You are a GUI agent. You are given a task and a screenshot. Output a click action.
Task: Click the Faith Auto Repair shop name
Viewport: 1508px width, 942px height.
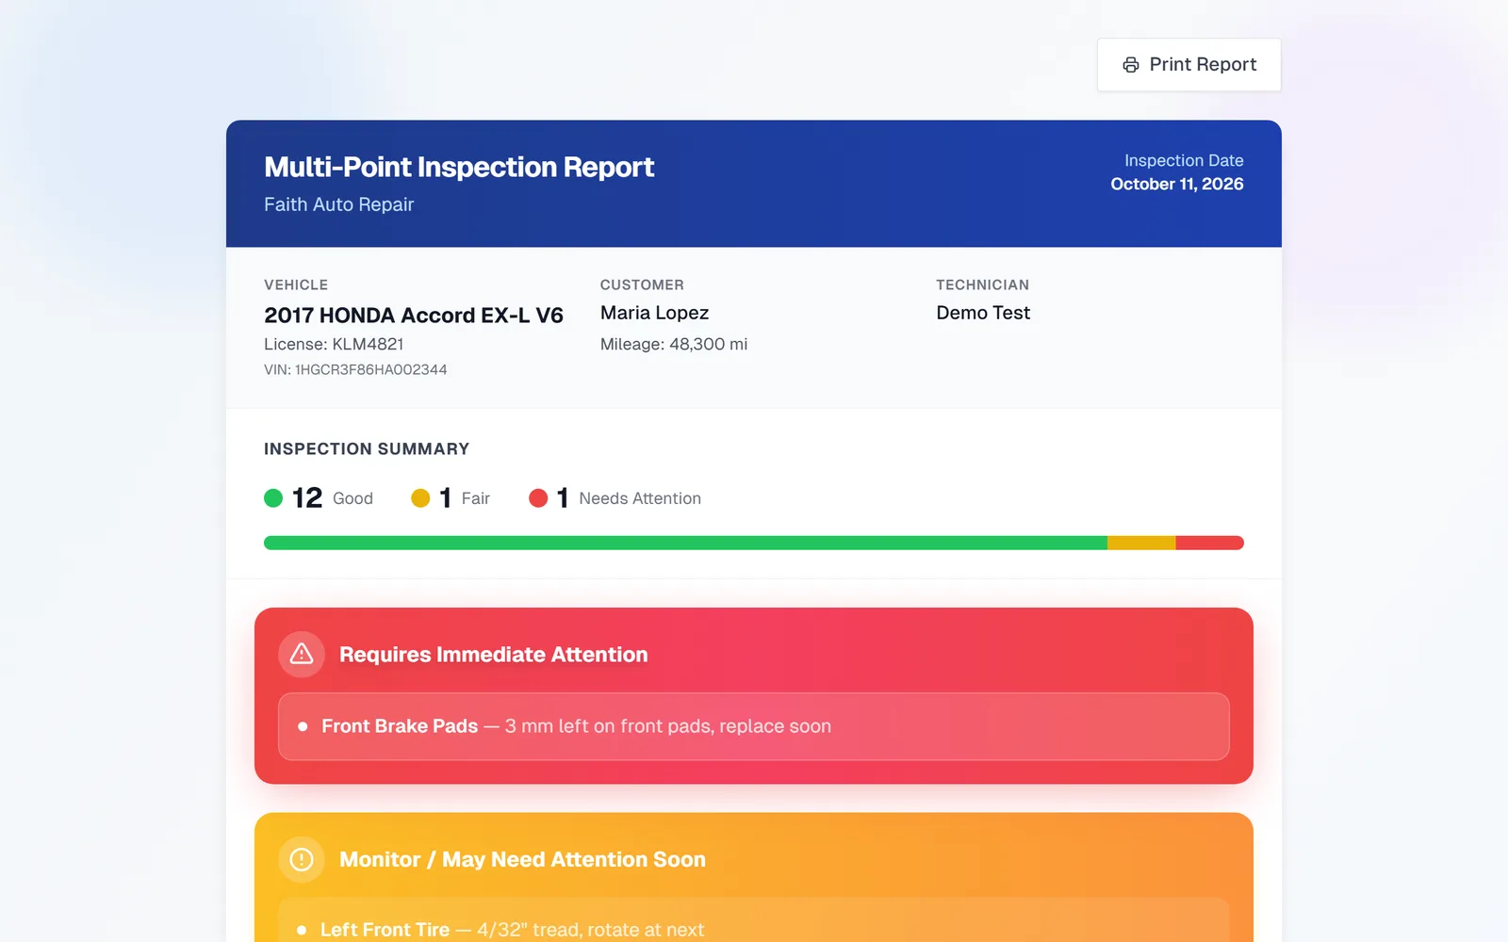pyautogui.click(x=339, y=204)
